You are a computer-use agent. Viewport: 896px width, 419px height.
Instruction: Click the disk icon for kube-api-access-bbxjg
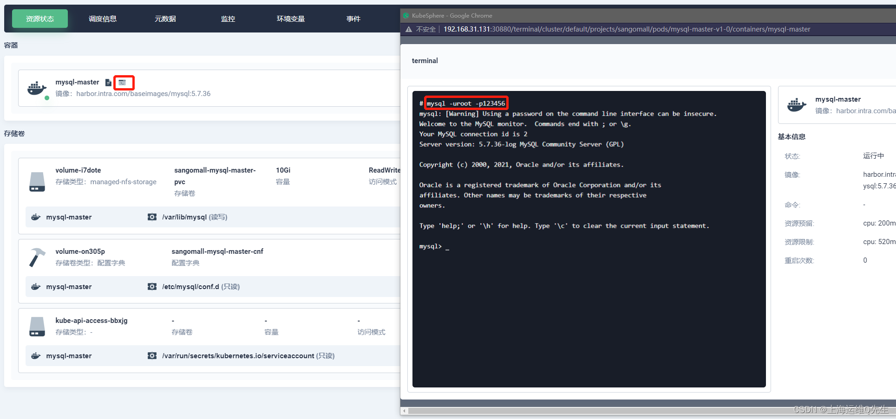pyautogui.click(x=37, y=327)
